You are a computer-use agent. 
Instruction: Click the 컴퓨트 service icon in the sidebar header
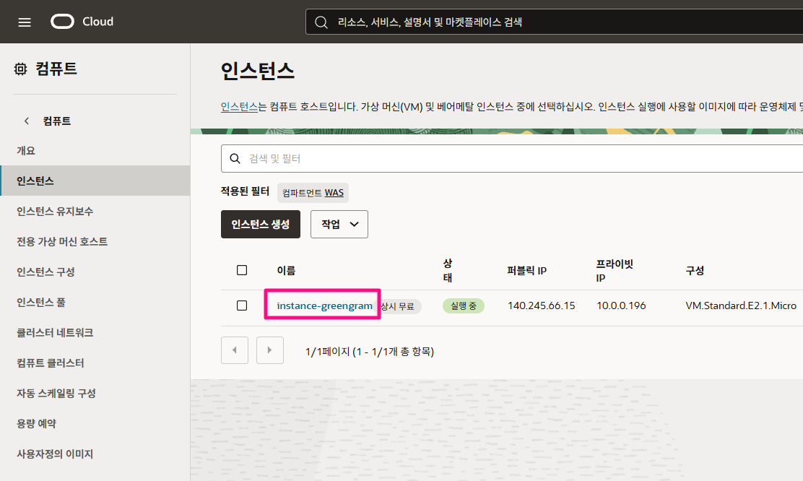click(x=21, y=68)
